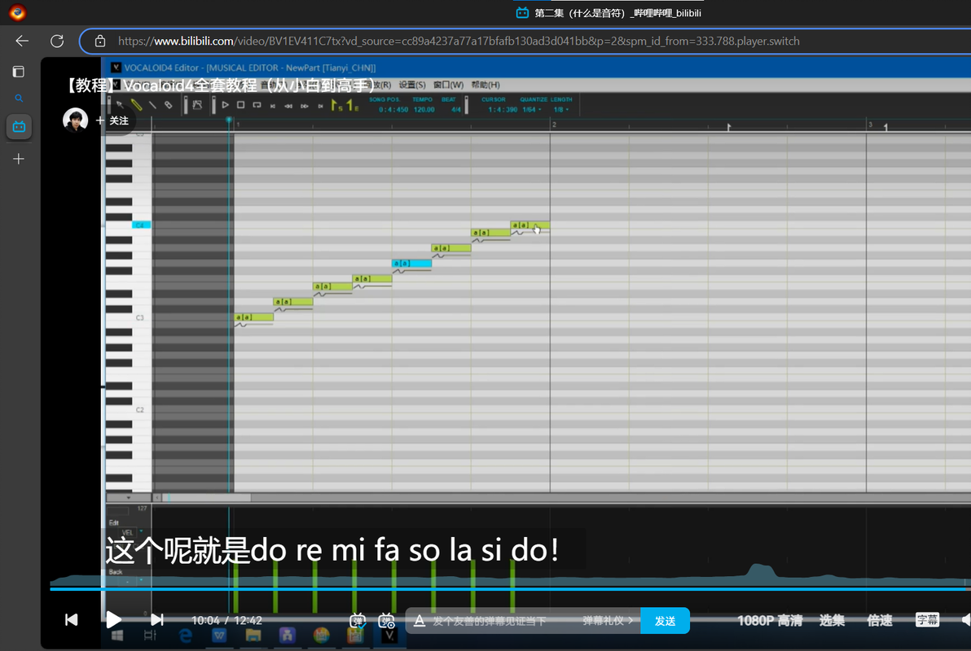This screenshot has width=971, height=651.
Task: Select the pencil tool in Vocaloid toolbar
Action: 136,105
